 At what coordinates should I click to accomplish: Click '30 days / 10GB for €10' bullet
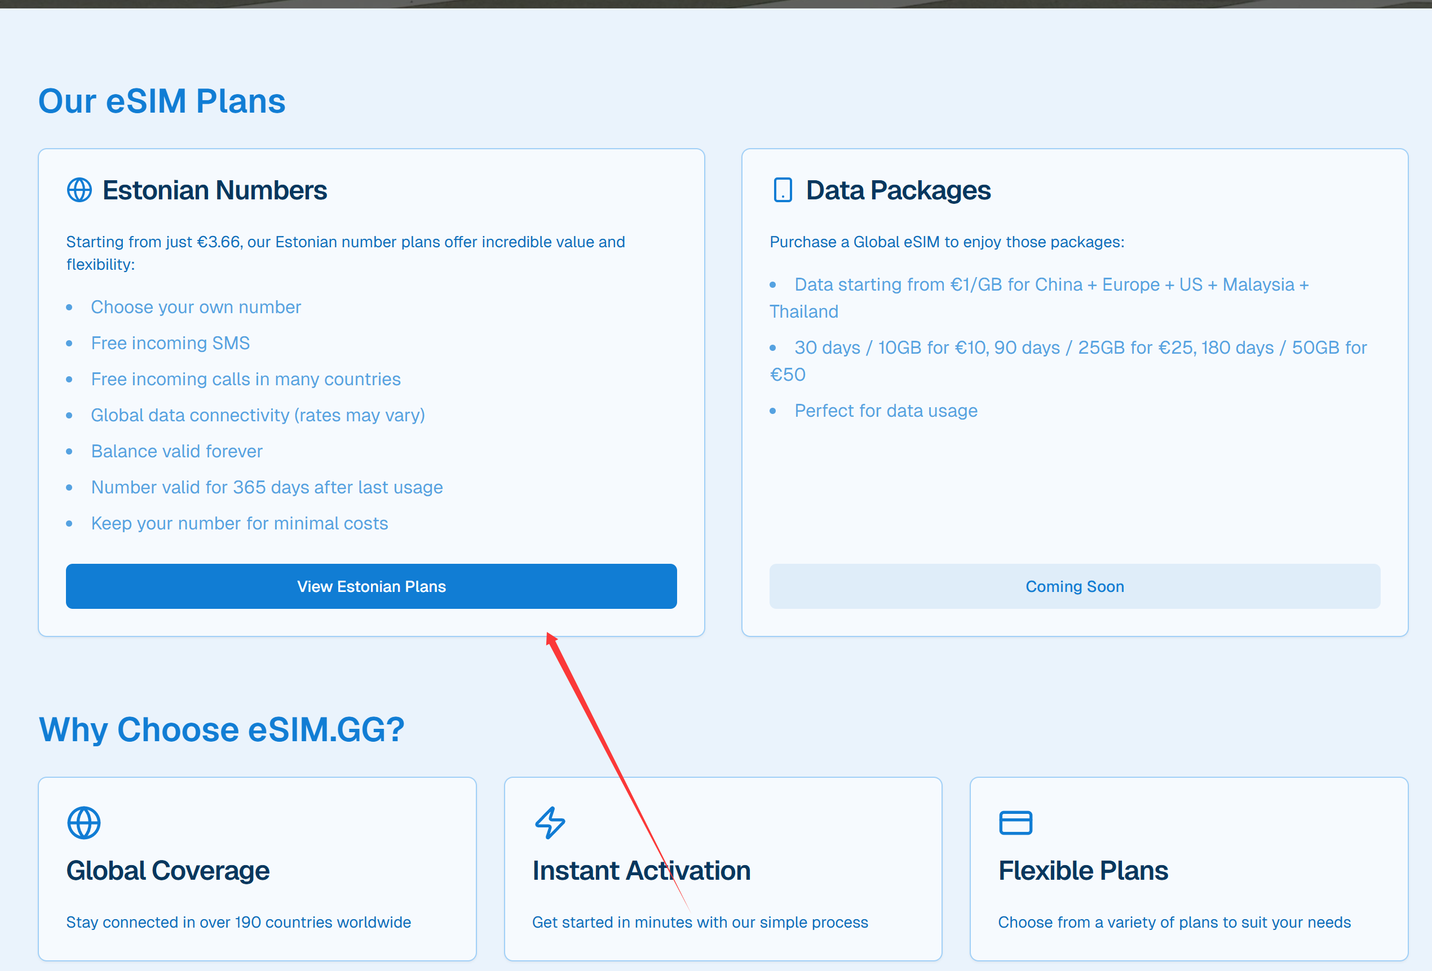point(1068,361)
